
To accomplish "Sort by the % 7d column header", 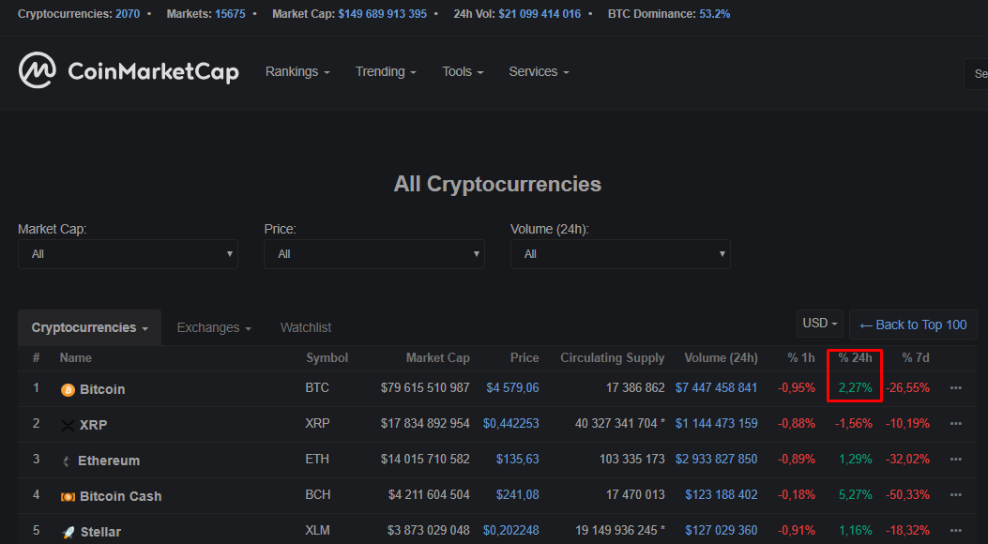I will click(915, 358).
